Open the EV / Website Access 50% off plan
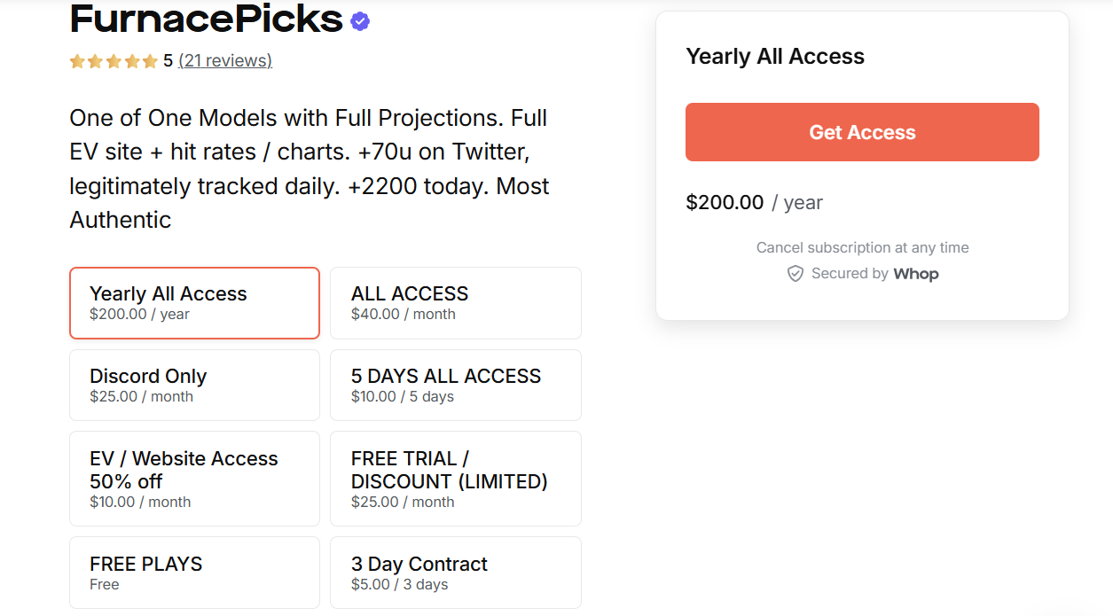 click(x=194, y=479)
